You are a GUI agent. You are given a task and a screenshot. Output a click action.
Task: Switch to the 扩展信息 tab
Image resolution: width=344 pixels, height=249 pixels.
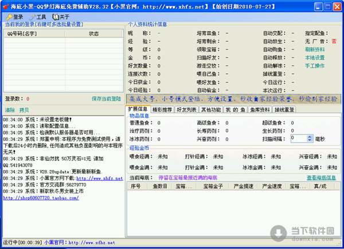(x=138, y=109)
